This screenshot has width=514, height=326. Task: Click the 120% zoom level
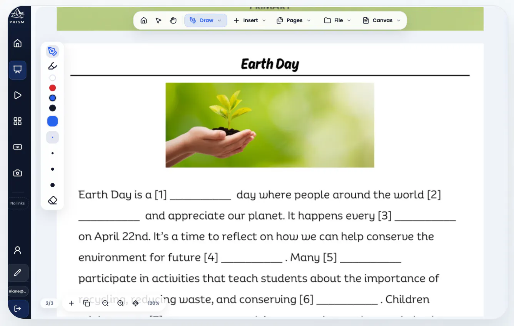click(154, 303)
